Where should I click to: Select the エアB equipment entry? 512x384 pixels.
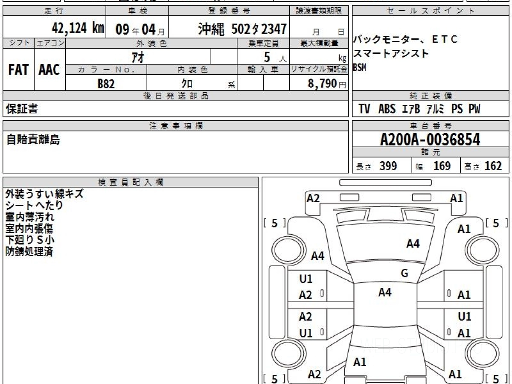pos(411,109)
